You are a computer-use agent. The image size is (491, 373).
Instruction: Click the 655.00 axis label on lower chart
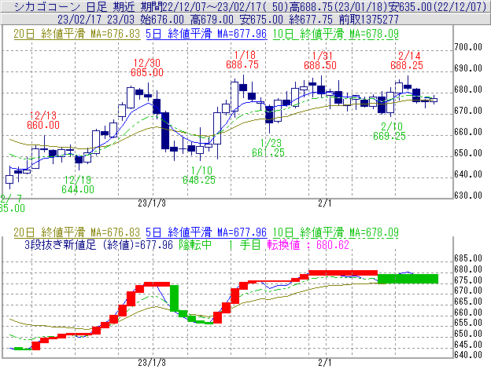(468, 323)
